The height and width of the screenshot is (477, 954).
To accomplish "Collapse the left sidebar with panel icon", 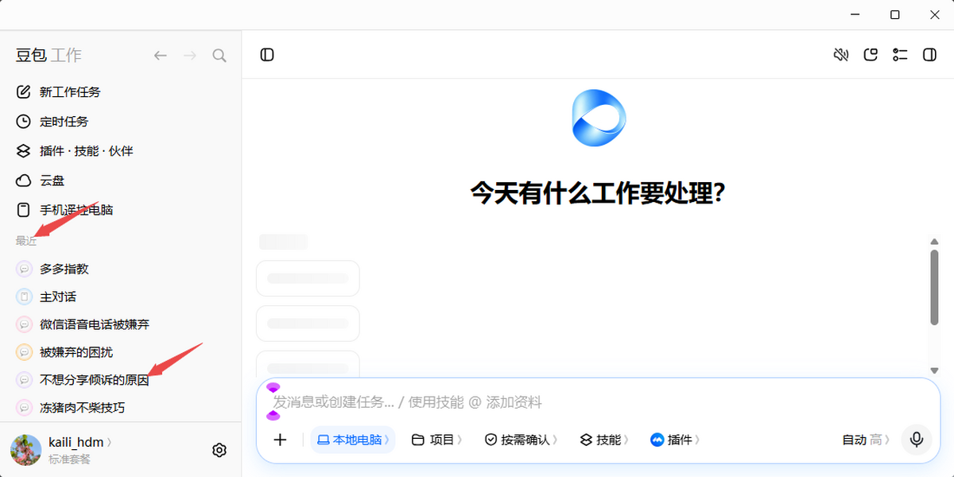I will pyautogui.click(x=267, y=55).
